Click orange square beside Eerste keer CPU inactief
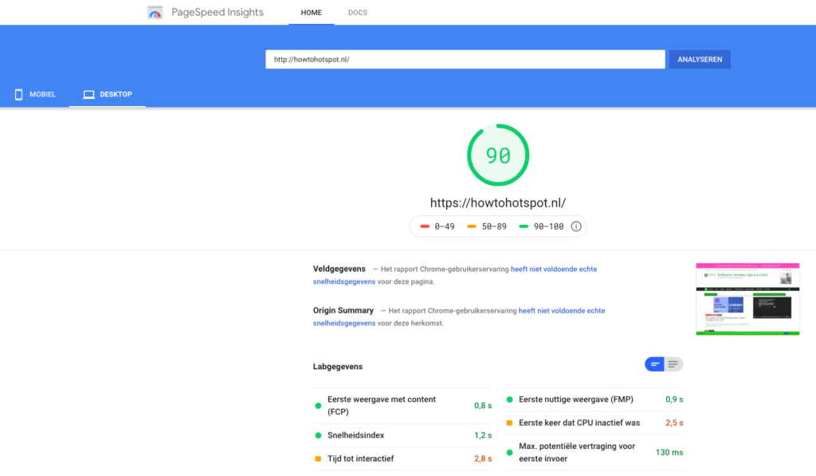This screenshot has width=816, height=476. [509, 423]
